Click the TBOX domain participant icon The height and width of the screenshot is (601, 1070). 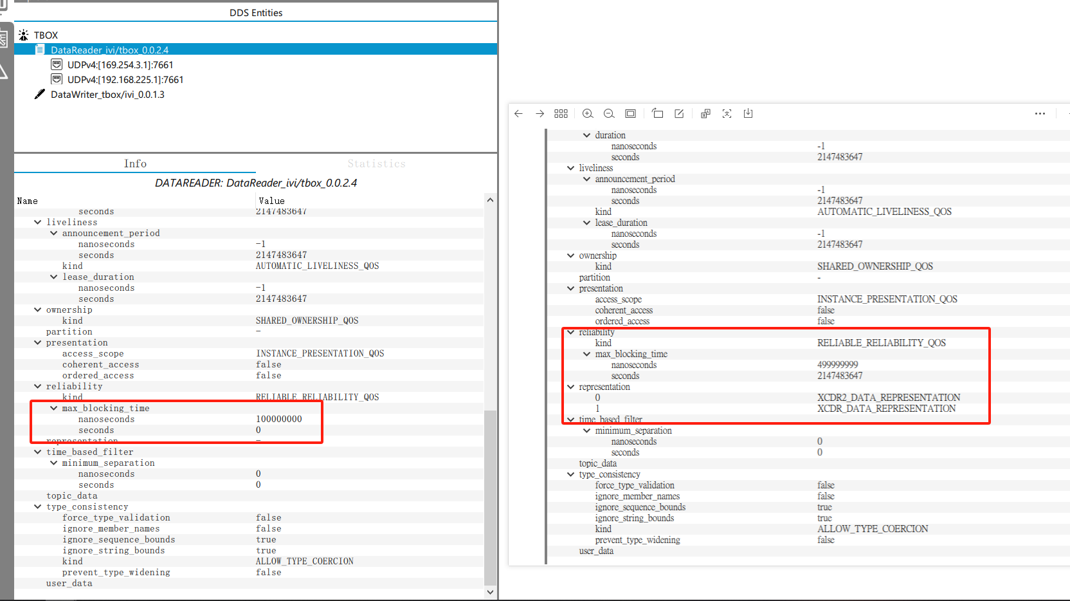tap(23, 34)
